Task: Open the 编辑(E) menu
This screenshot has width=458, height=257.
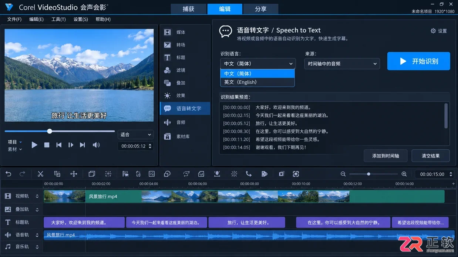Action: (36, 19)
